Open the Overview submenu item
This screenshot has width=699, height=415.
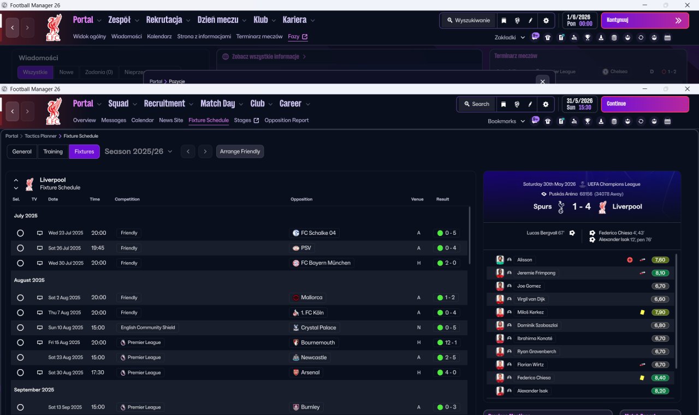point(85,120)
